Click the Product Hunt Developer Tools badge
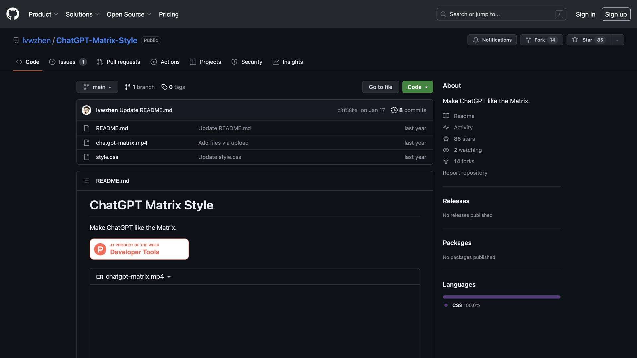 tap(139, 249)
